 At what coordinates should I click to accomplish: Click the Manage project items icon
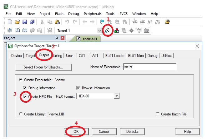(117, 30)
